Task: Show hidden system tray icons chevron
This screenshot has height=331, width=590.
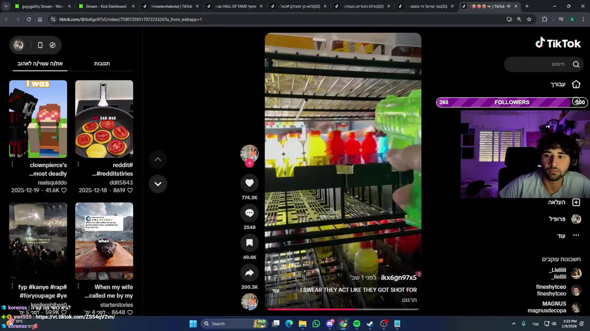Action: [x=513, y=324]
